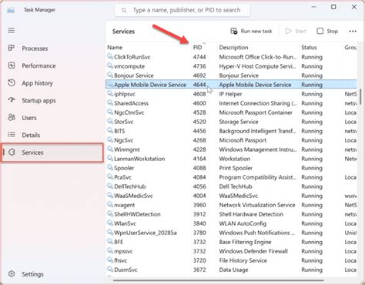Open the Startup apps gauge icon
This screenshot has height=285, width=365.
point(12,100)
